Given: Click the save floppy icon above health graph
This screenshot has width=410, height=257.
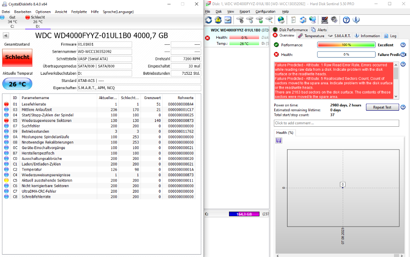Looking at the screenshot, I should point(279,141).
